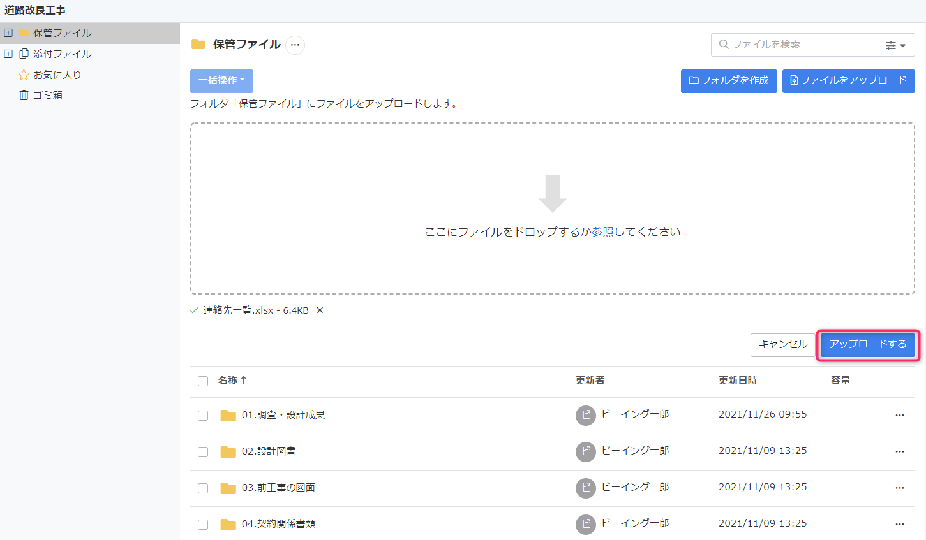Open more options for 01.調査・設計成果
The height and width of the screenshot is (540, 926).
900,415
